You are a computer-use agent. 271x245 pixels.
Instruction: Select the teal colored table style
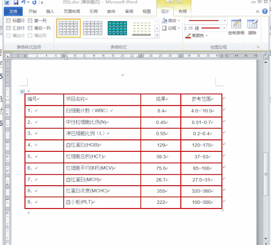point(117,28)
